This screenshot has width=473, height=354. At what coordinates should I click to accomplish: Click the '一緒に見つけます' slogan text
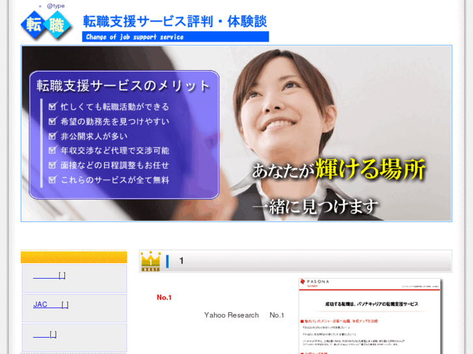click(316, 207)
